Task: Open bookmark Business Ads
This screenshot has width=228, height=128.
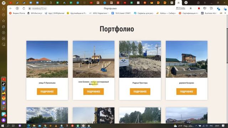Action: [209, 13]
